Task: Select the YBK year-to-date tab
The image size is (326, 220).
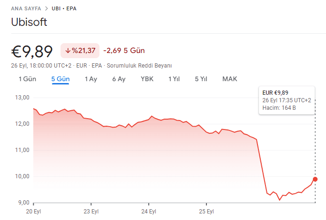Action: [147, 79]
